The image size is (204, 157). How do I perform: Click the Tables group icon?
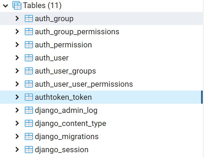click(18, 6)
